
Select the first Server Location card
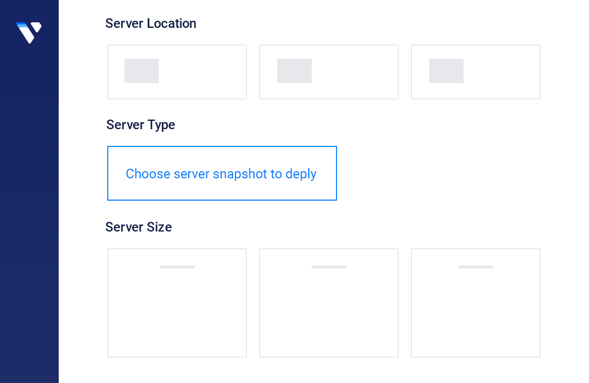(177, 72)
